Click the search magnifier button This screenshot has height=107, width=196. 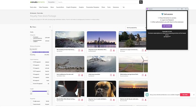141,2
